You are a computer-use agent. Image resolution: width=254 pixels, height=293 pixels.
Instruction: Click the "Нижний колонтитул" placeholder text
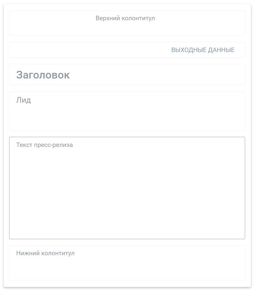coord(45,253)
